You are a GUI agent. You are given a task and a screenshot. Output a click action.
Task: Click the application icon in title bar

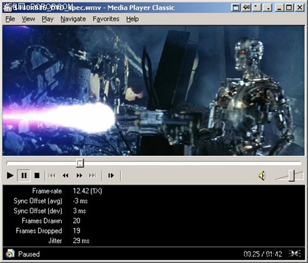(x=7, y=8)
